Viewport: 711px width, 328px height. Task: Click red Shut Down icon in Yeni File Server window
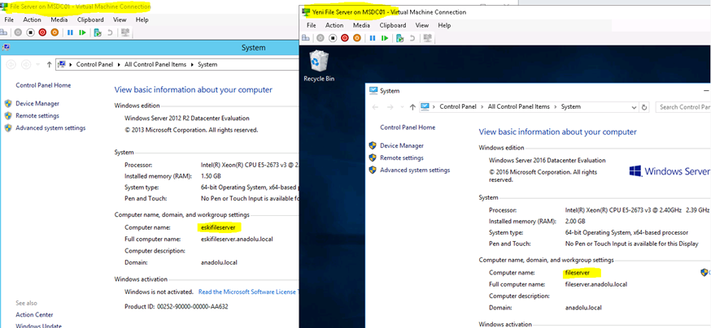tap(345, 38)
